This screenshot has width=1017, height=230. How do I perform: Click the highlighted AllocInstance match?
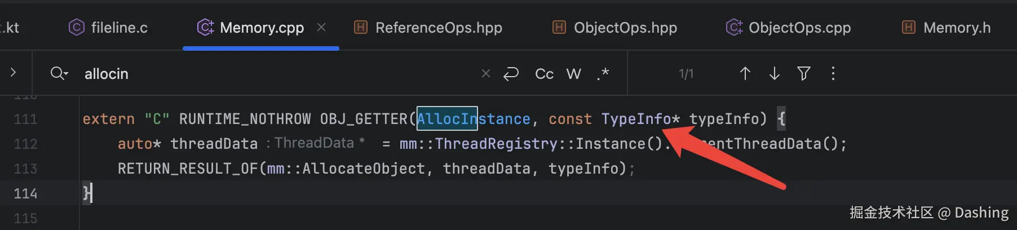pyautogui.click(x=446, y=119)
